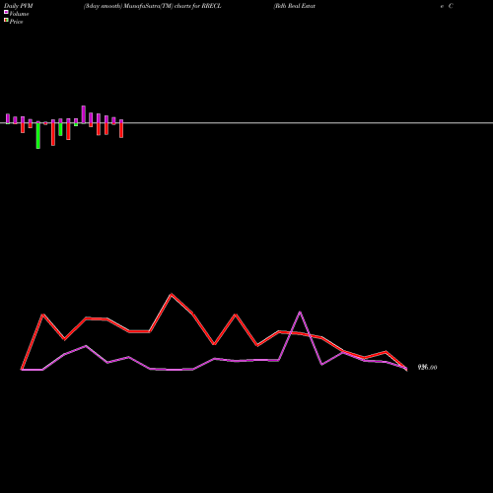Click the Price legend color swatch
Screen dimensions: 493x493
[6, 20]
